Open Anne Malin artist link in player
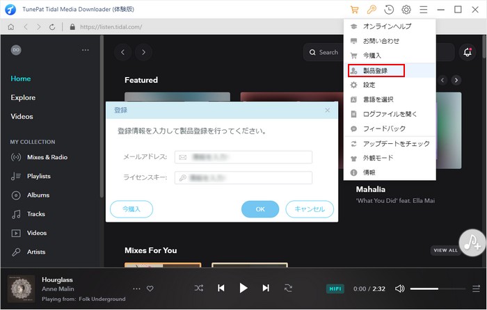The image size is (487, 310). 58,289
